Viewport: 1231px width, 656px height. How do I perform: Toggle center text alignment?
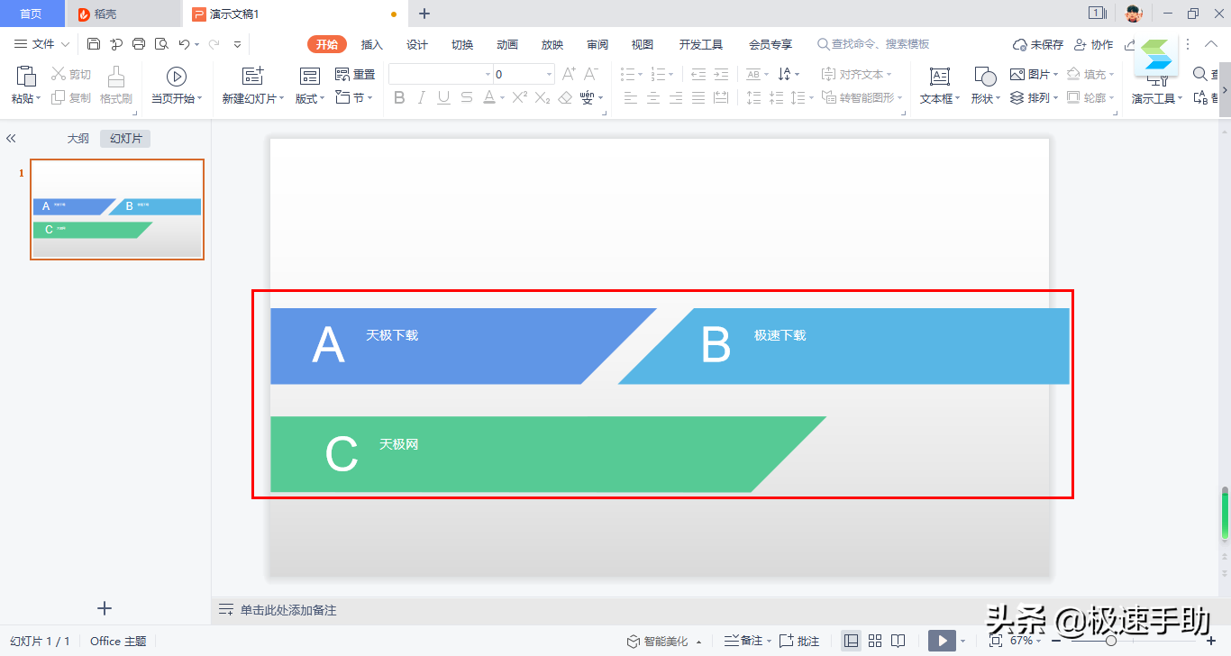pos(653,97)
